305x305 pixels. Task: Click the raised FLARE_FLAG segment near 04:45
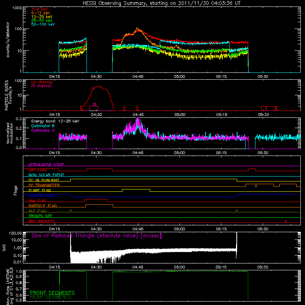[x=136, y=189]
